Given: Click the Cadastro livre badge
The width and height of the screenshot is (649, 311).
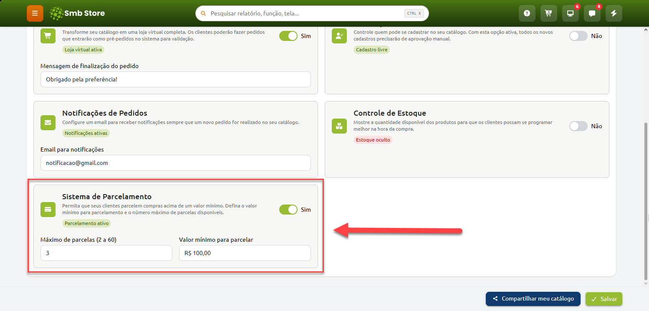Looking at the screenshot, I should pyautogui.click(x=371, y=50).
